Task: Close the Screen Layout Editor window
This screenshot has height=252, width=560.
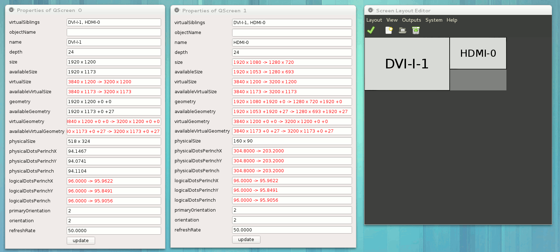Action: coord(370,11)
